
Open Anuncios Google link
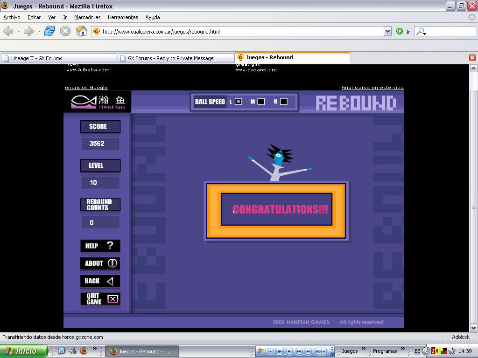(86, 87)
